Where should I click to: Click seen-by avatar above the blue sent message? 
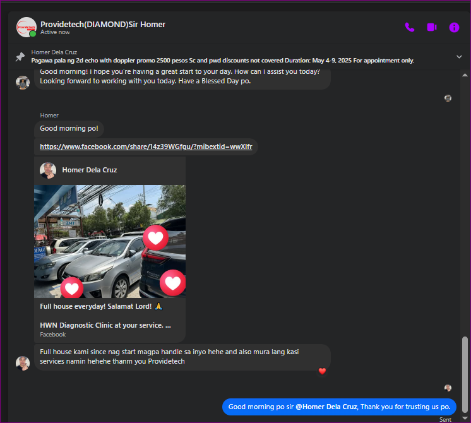[448, 388]
